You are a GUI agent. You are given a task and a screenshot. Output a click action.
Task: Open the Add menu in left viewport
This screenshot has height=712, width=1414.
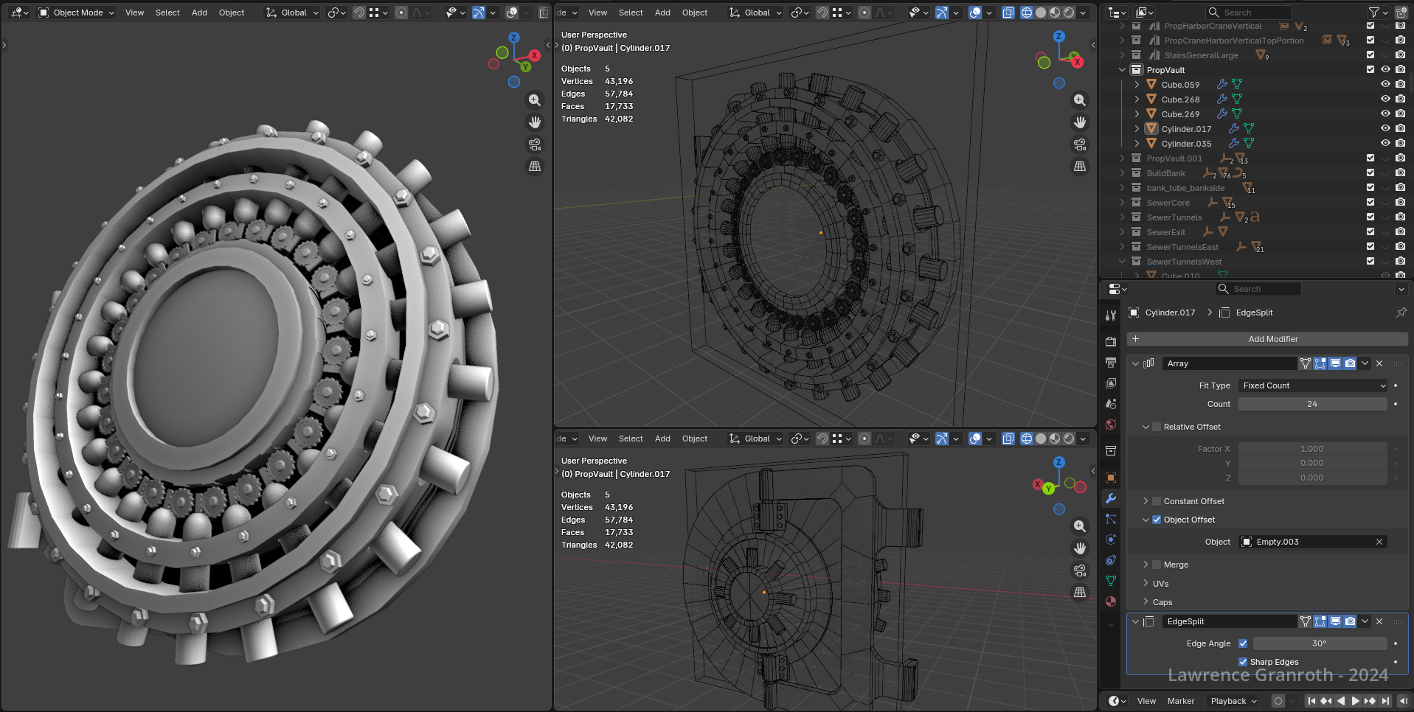(199, 13)
